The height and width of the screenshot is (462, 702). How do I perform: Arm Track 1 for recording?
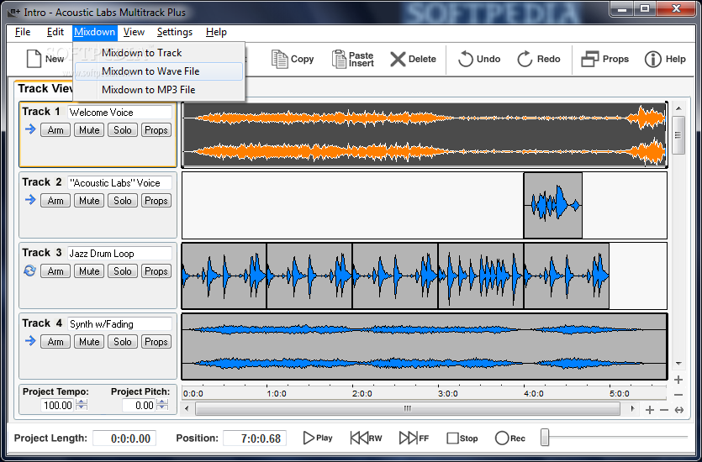(x=55, y=130)
